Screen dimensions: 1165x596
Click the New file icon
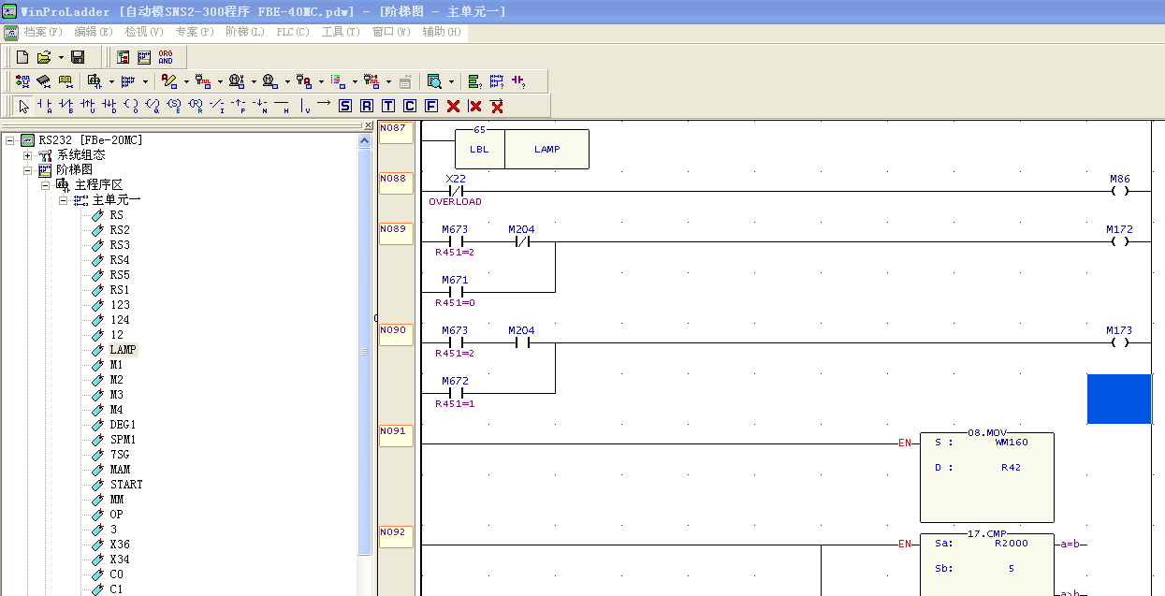coord(22,57)
